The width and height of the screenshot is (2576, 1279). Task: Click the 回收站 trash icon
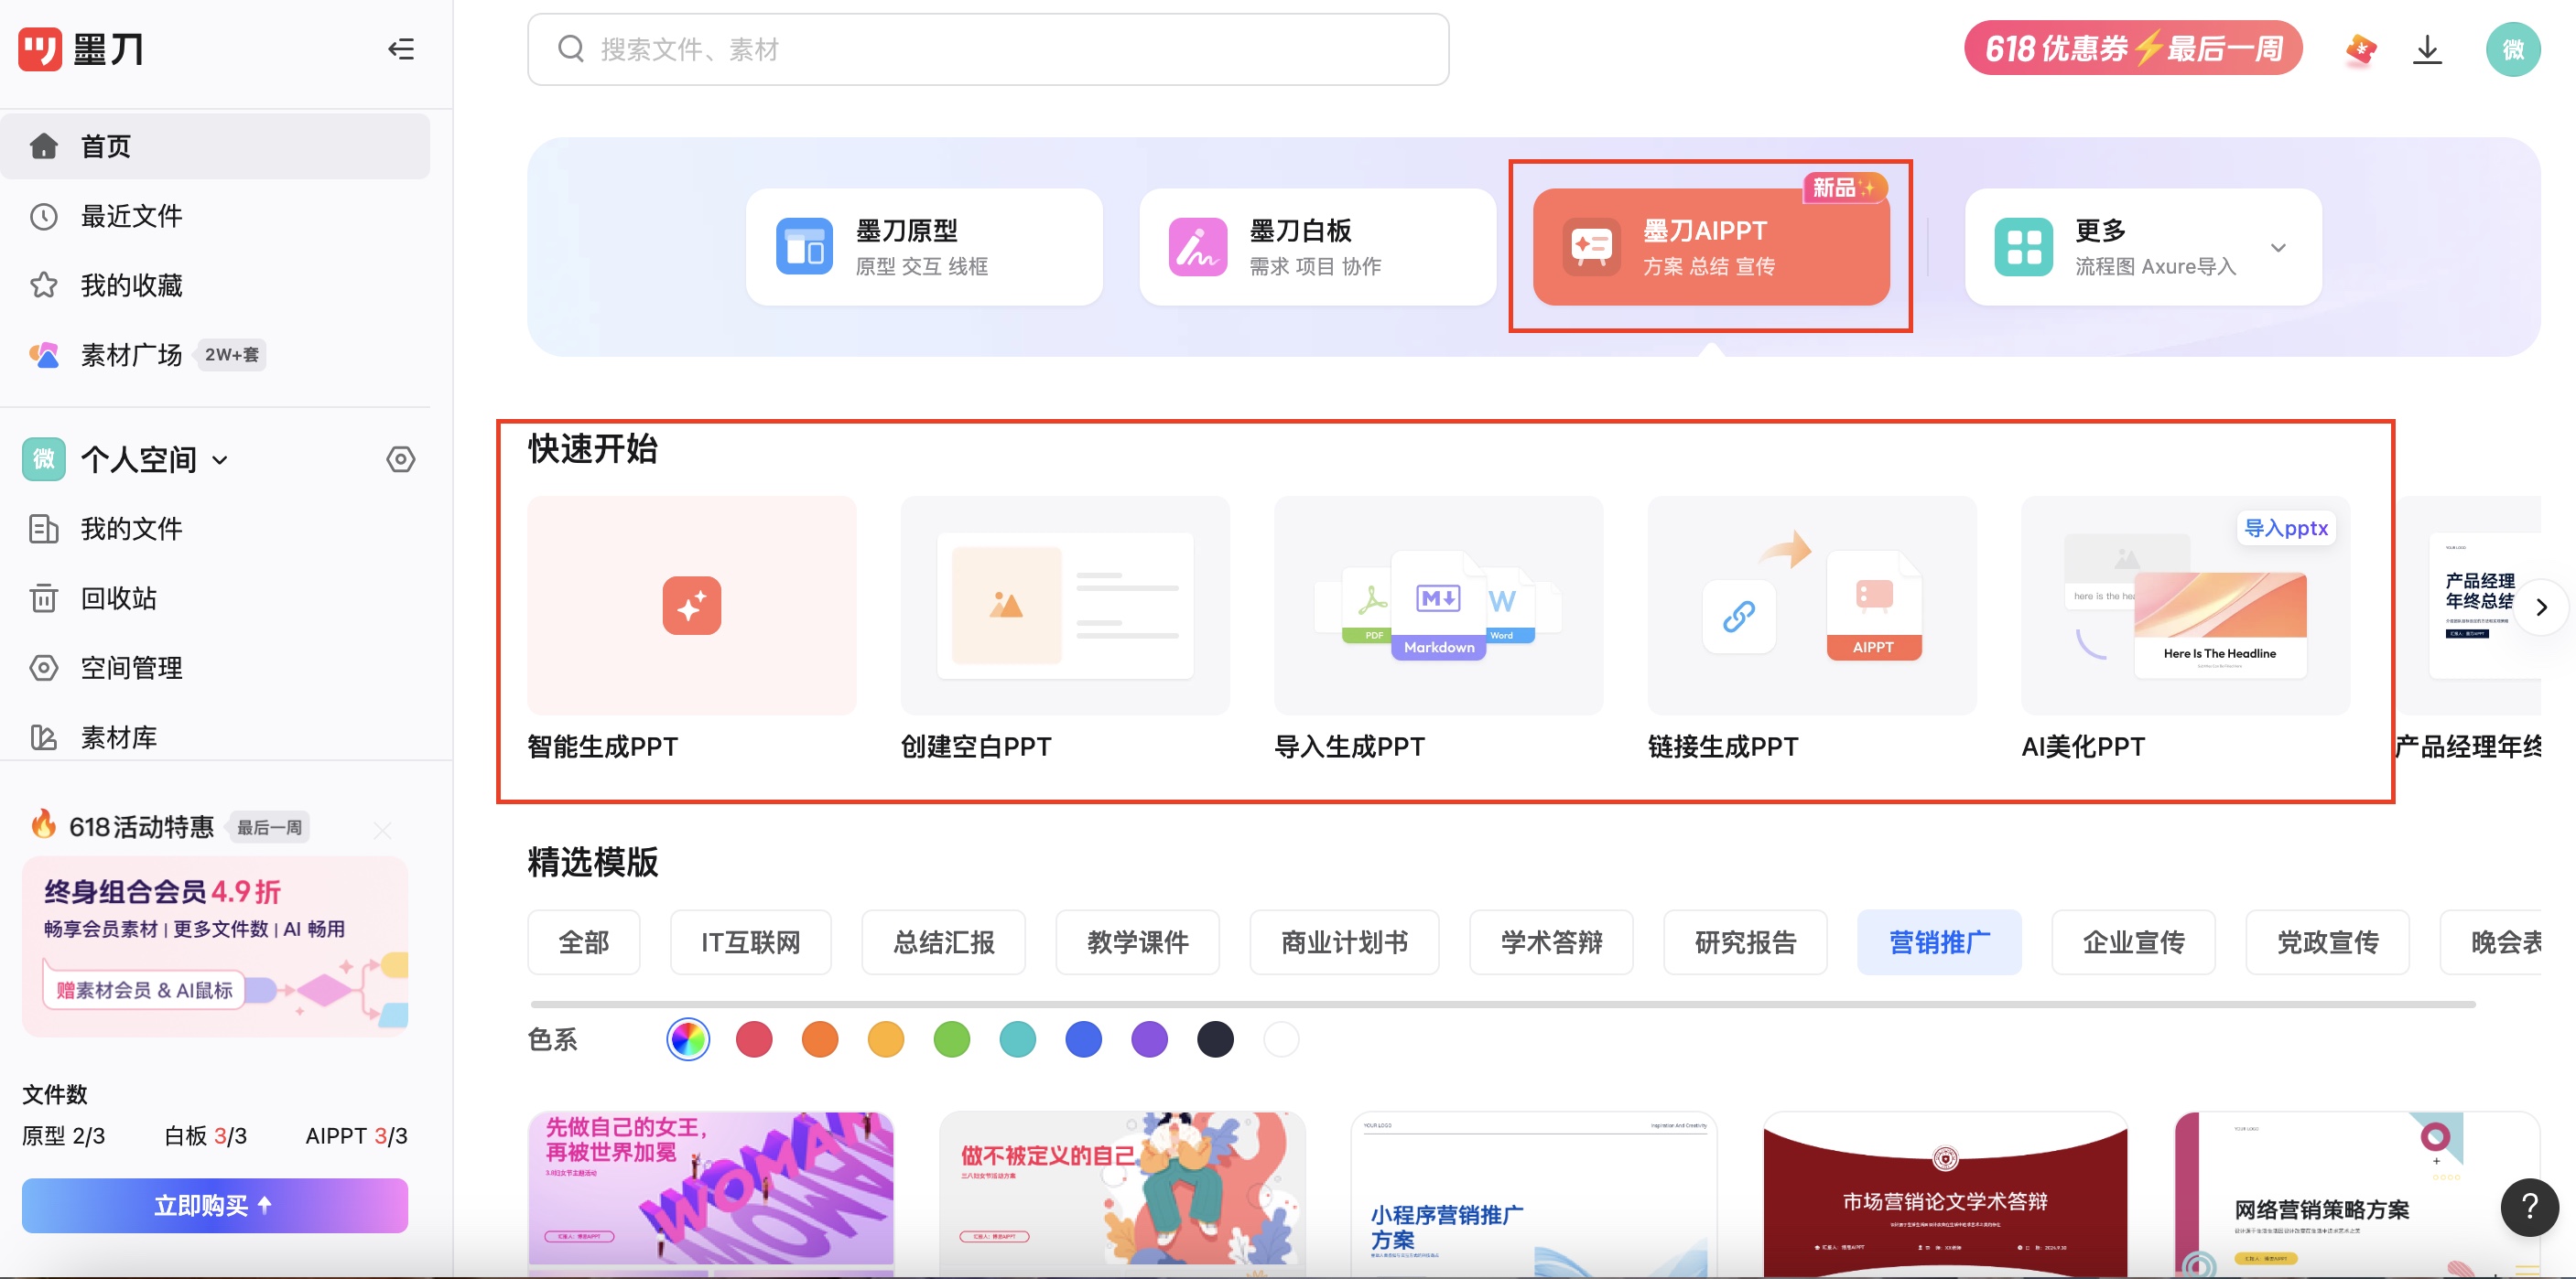[44, 598]
